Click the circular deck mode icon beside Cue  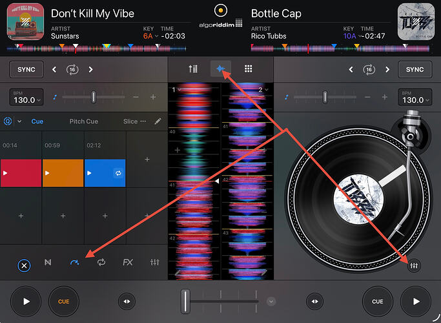8,121
